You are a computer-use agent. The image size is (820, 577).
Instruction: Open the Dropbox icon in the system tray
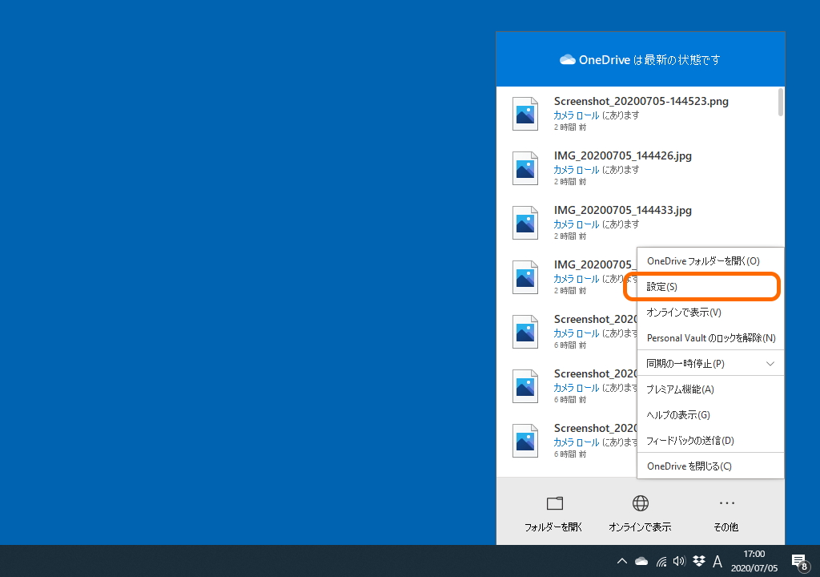(698, 561)
